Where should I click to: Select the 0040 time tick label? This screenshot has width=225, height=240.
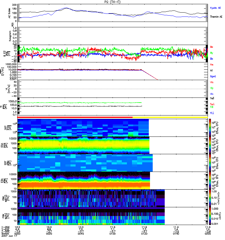pos(81,234)
